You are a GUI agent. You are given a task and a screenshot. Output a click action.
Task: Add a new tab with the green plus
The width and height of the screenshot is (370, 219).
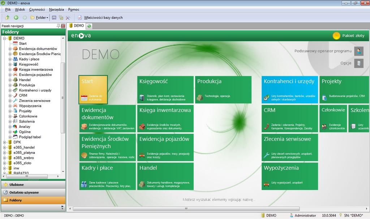coord(89,26)
